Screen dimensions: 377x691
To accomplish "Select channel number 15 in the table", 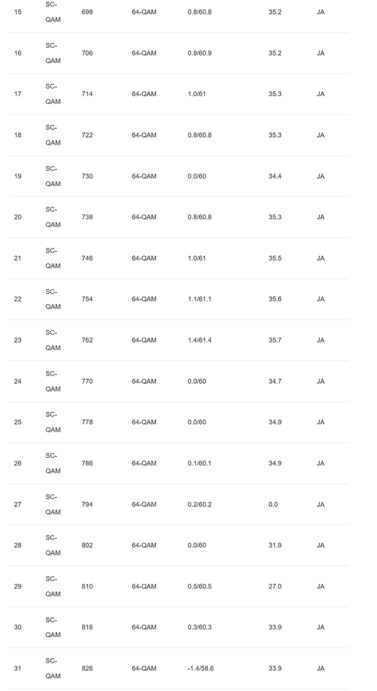I will click(17, 12).
